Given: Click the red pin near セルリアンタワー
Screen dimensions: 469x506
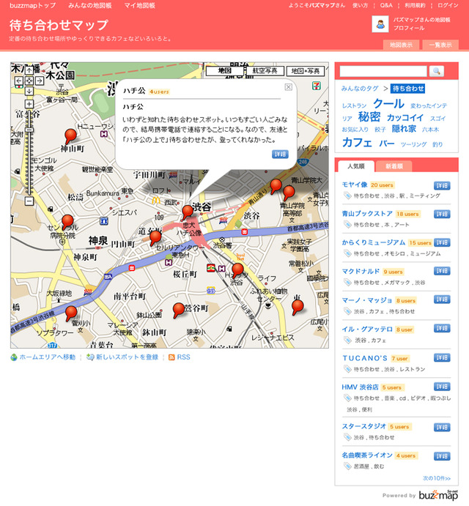Looking at the screenshot, I should pyautogui.click(x=155, y=238).
